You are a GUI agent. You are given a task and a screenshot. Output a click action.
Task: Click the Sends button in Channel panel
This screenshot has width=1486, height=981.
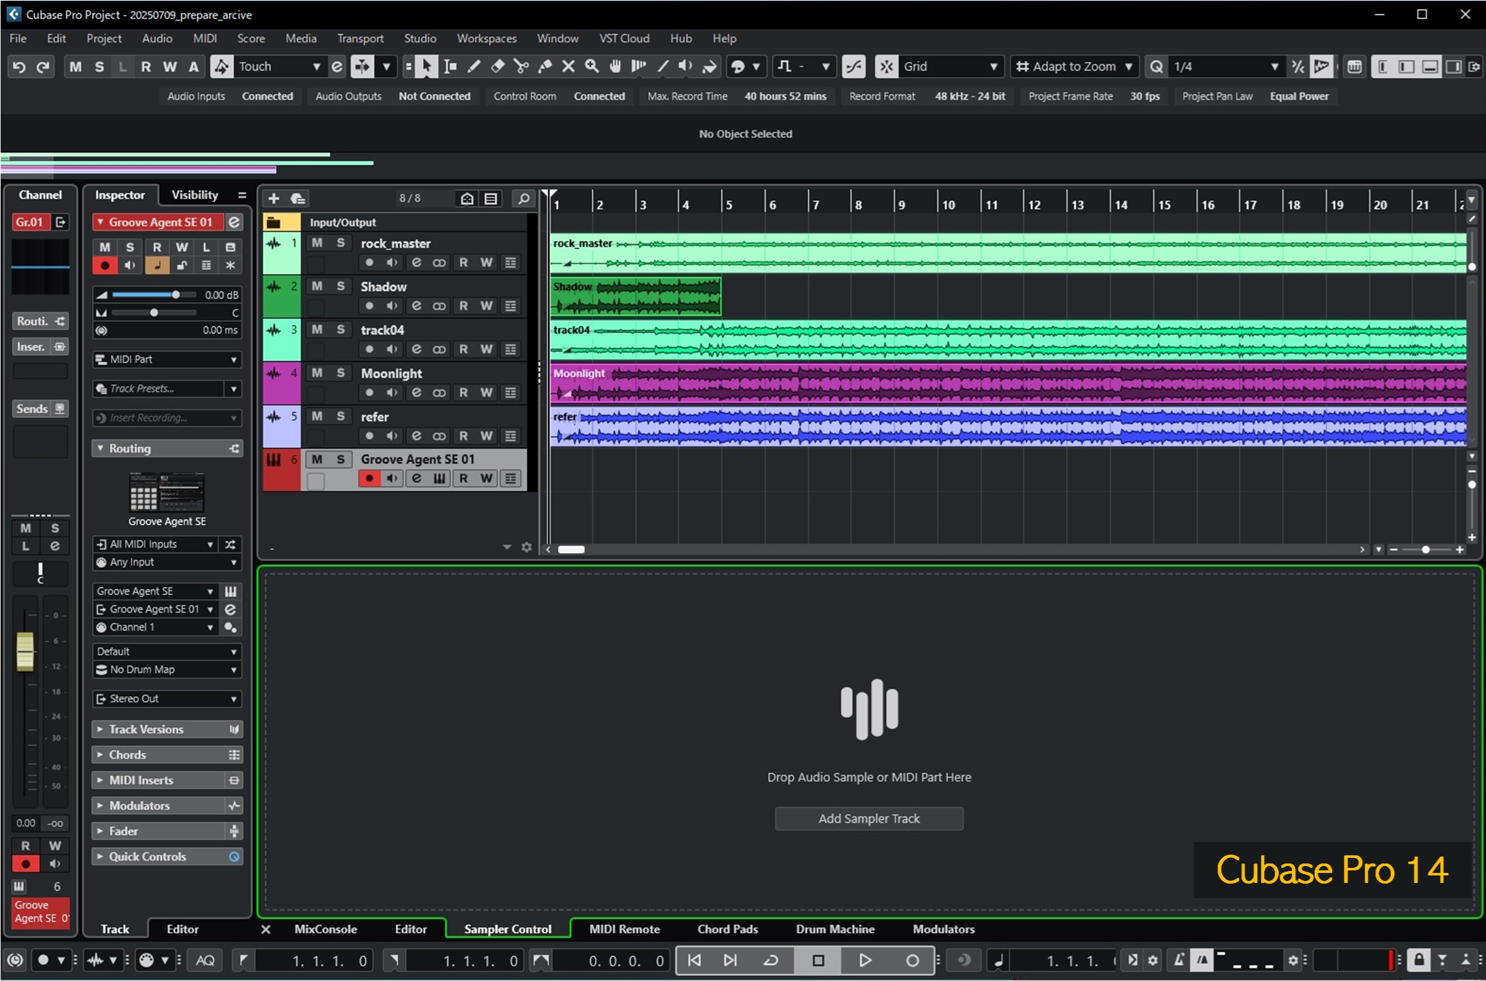coord(40,409)
